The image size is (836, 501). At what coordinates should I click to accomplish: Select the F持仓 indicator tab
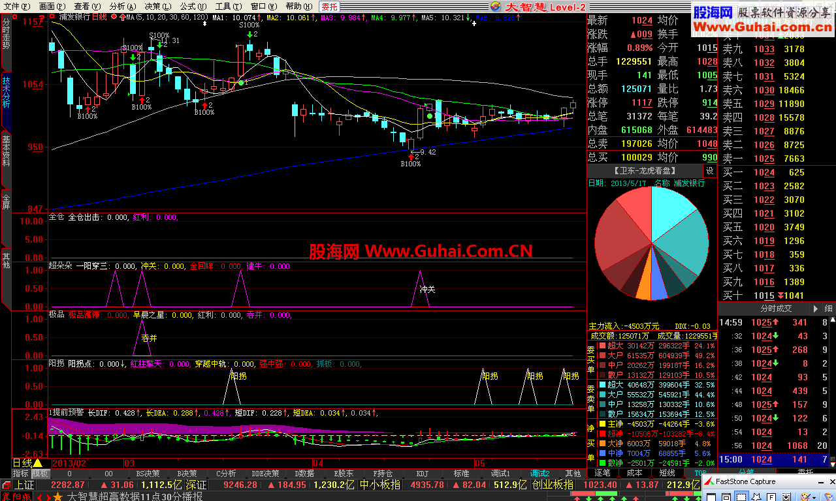point(383,474)
